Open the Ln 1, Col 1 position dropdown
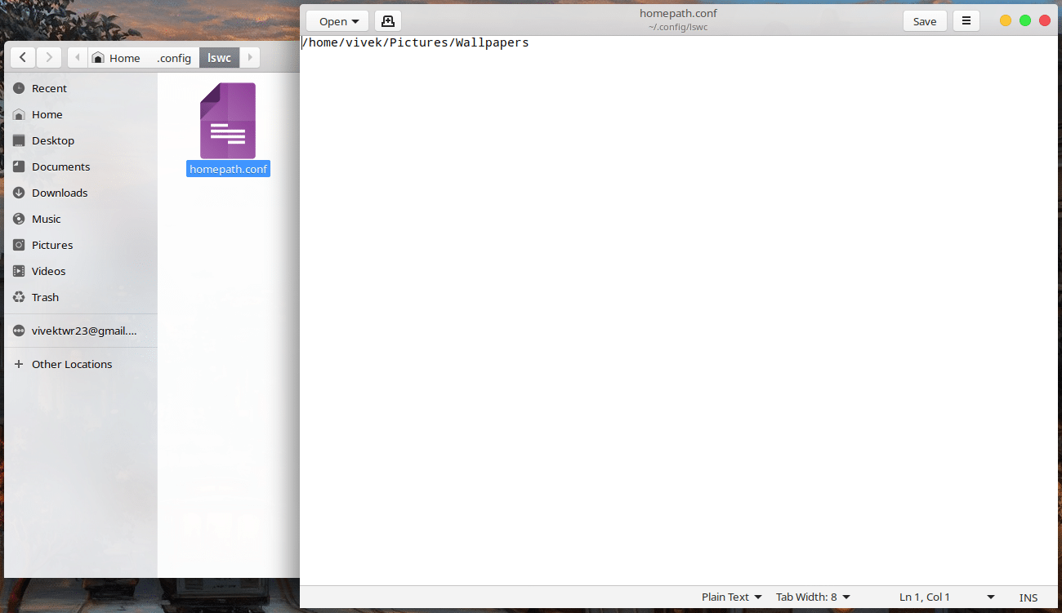 (x=947, y=597)
